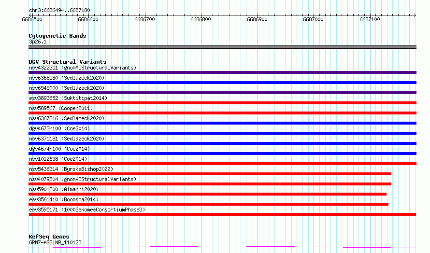Click the ruler's right arrowhead

point(415,15)
